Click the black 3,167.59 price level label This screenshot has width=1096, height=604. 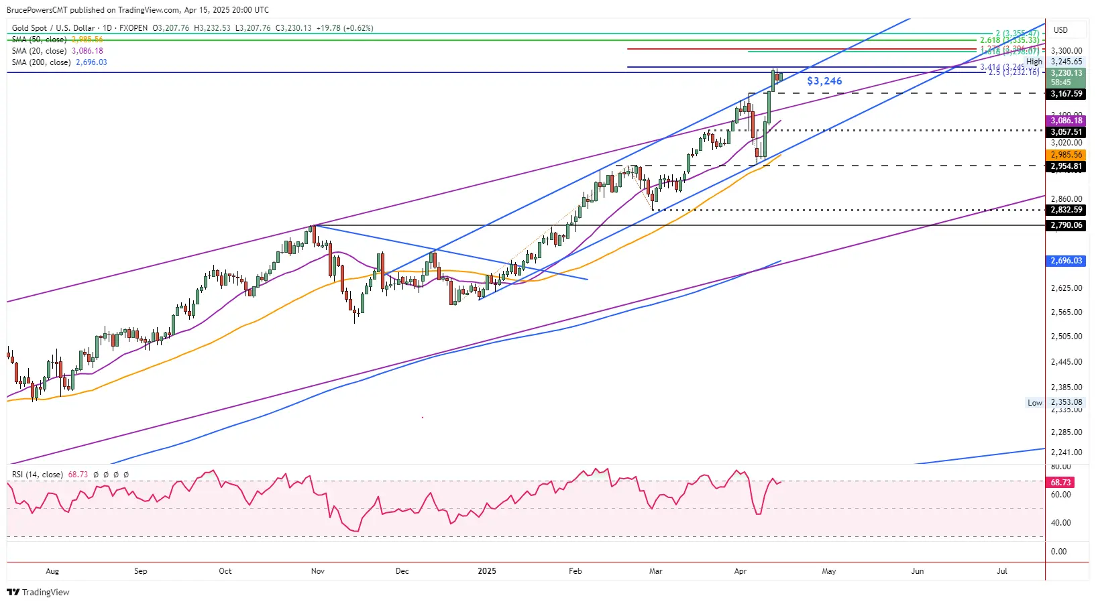click(1066, 95)
